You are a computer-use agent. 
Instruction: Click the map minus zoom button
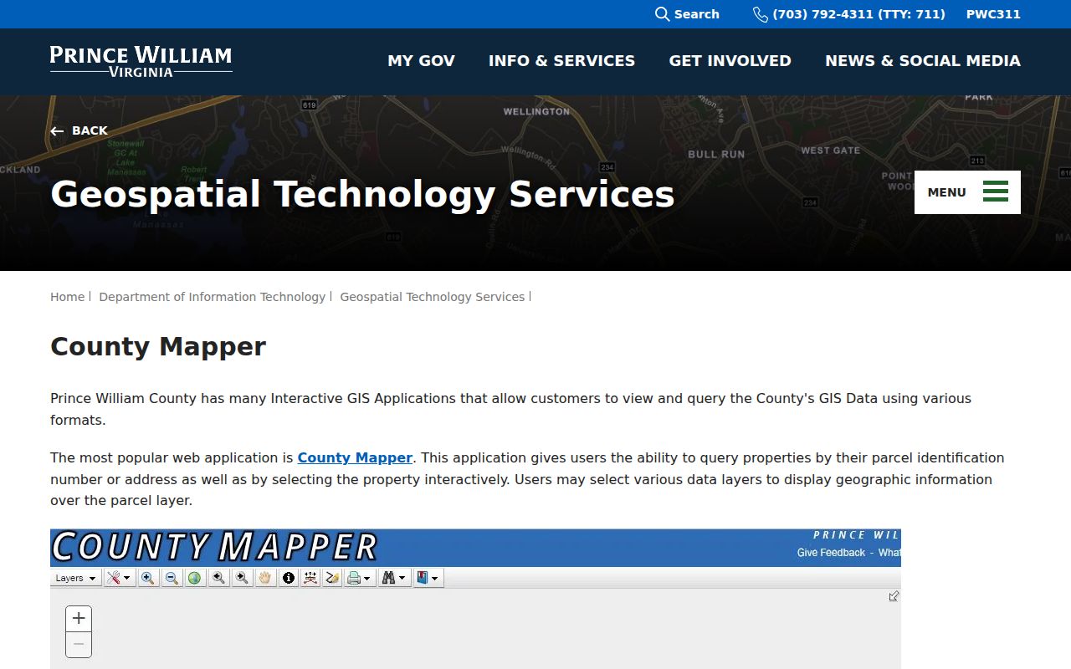[x=79, y=645]
